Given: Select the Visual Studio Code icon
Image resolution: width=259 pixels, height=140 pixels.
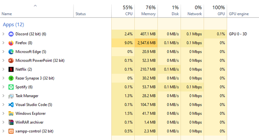Looking at the screenshot, I should coord(11,105).
